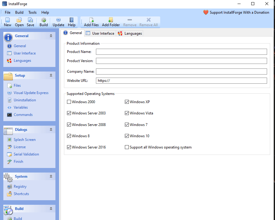Check Support all Windows operating system

(x=127, y=147)
